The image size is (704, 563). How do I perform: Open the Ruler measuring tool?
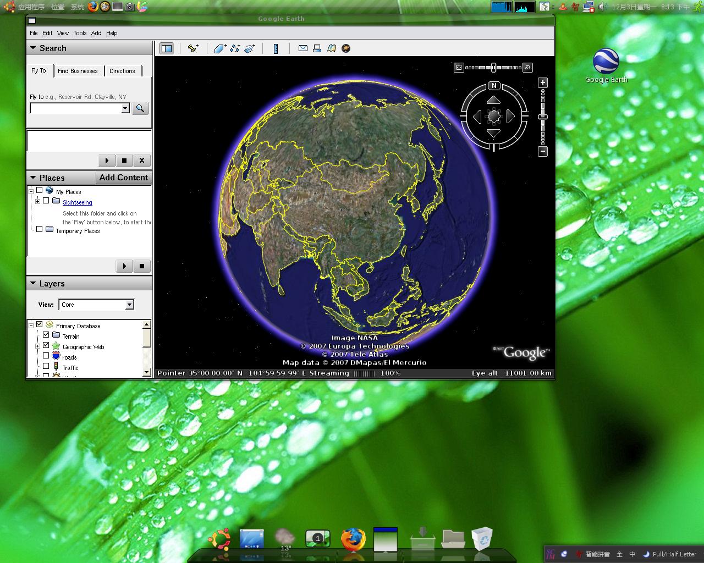276,48
